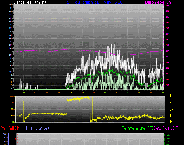
Task: Click barometer scale value 28.9
Action: coord(167,62)
